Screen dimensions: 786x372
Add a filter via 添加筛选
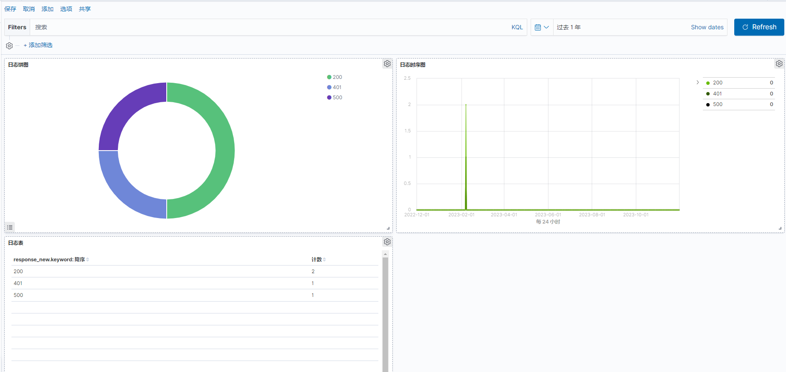point(38,45)
